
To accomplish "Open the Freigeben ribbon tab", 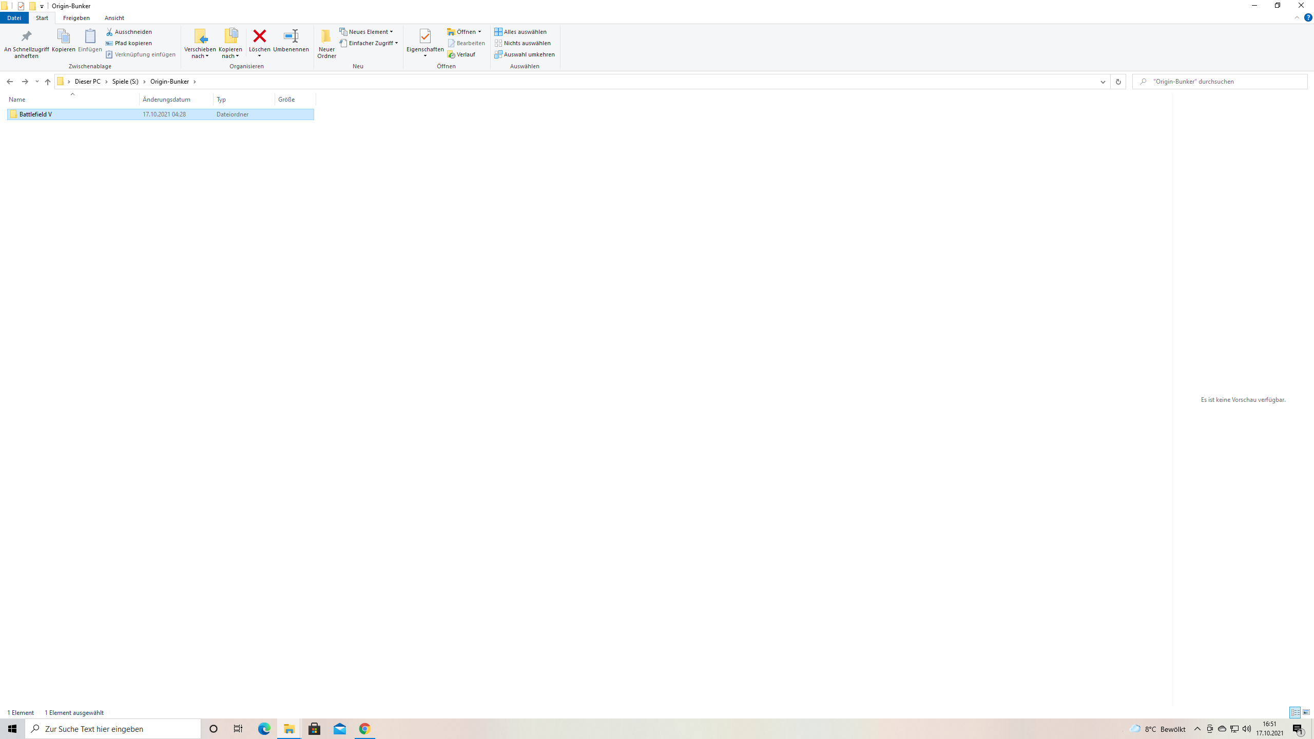I will tap(76, 18).
